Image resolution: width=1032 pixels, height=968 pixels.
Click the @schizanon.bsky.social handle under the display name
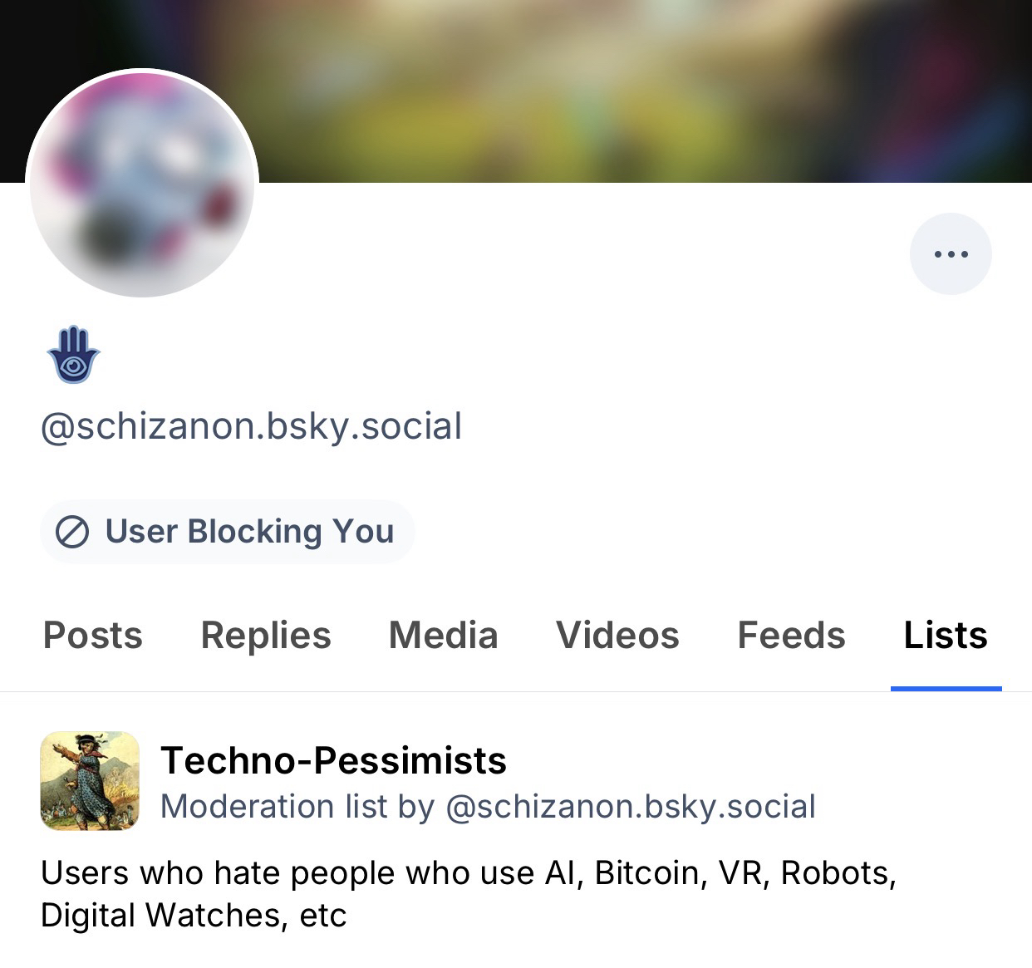pos(251,426)
